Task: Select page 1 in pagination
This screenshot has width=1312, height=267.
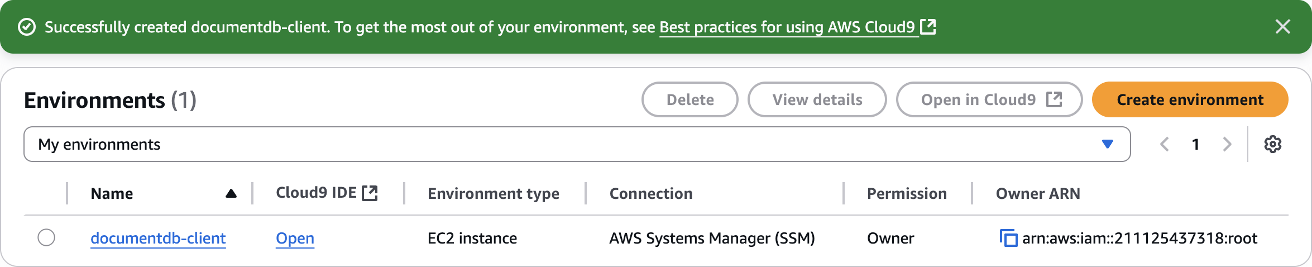Action: coord(1195,144)
